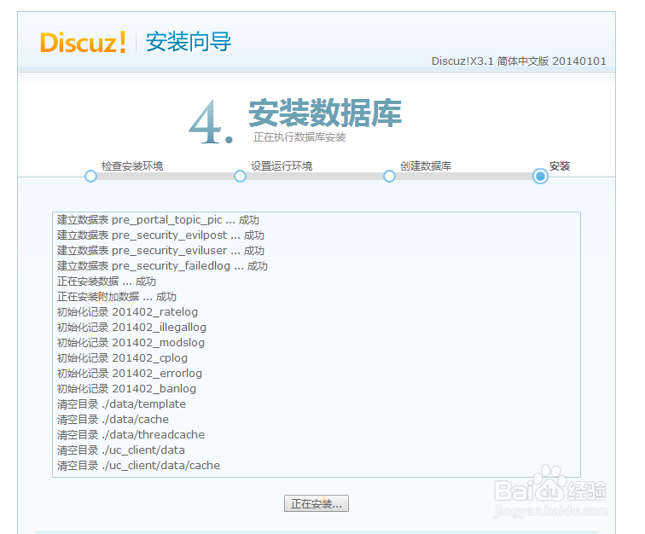Click the 安装数据库 heading
Viewport: 645px width, 534px height.
(x=325, y=113)
